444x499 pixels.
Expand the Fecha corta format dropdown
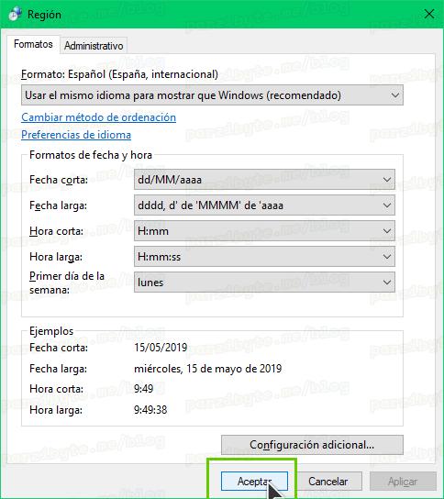(264, 180)
